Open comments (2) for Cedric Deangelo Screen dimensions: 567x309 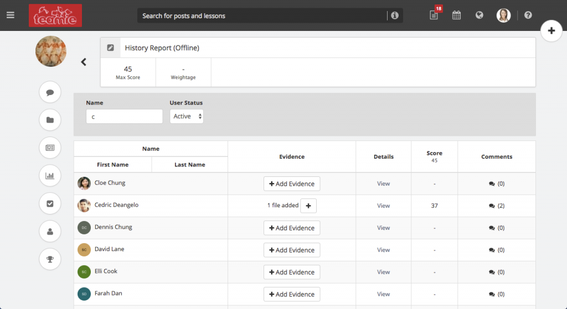coord(497,206)
